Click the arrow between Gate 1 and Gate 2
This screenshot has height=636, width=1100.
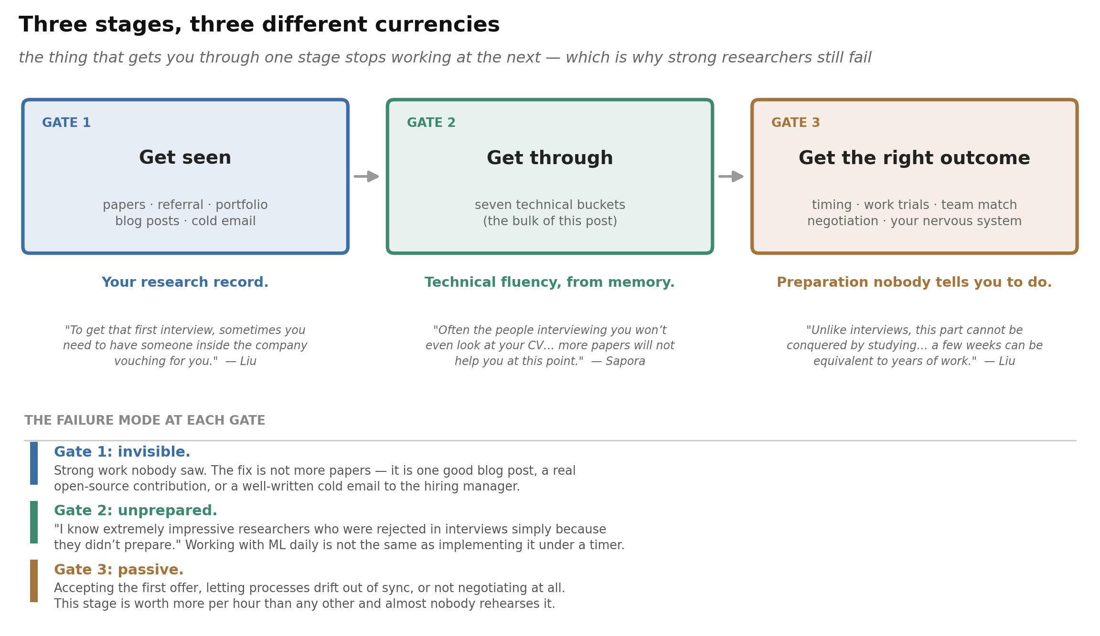click(366, 177)
